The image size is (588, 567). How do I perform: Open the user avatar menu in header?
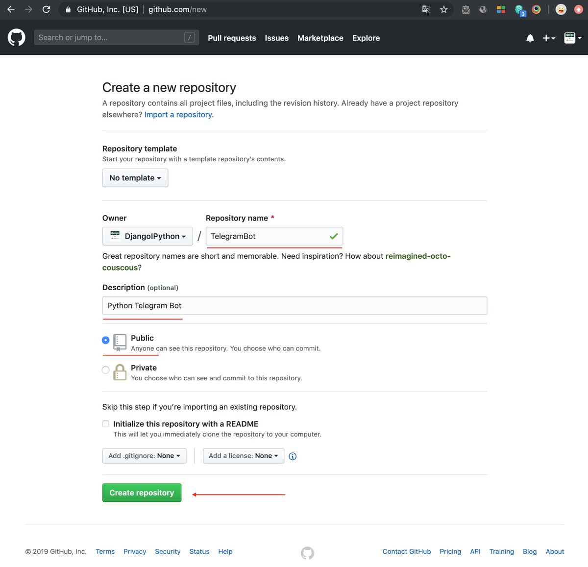(573, 38)
